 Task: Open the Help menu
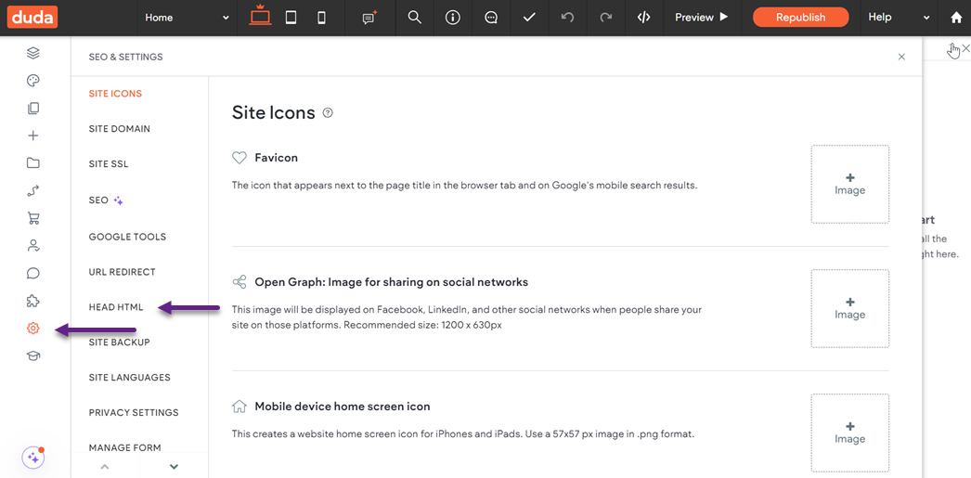(x=899, y=18)
